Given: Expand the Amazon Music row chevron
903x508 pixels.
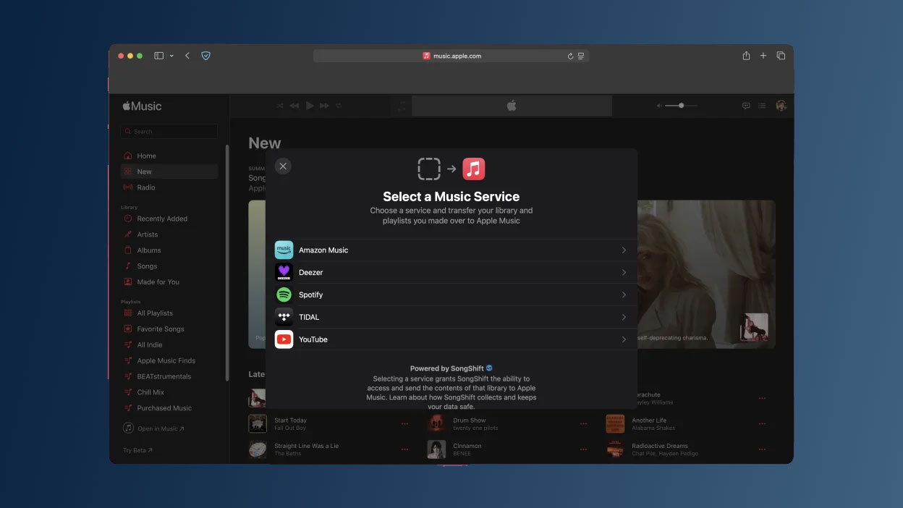Looking at the screenshot, I should [x=624, y=250].
